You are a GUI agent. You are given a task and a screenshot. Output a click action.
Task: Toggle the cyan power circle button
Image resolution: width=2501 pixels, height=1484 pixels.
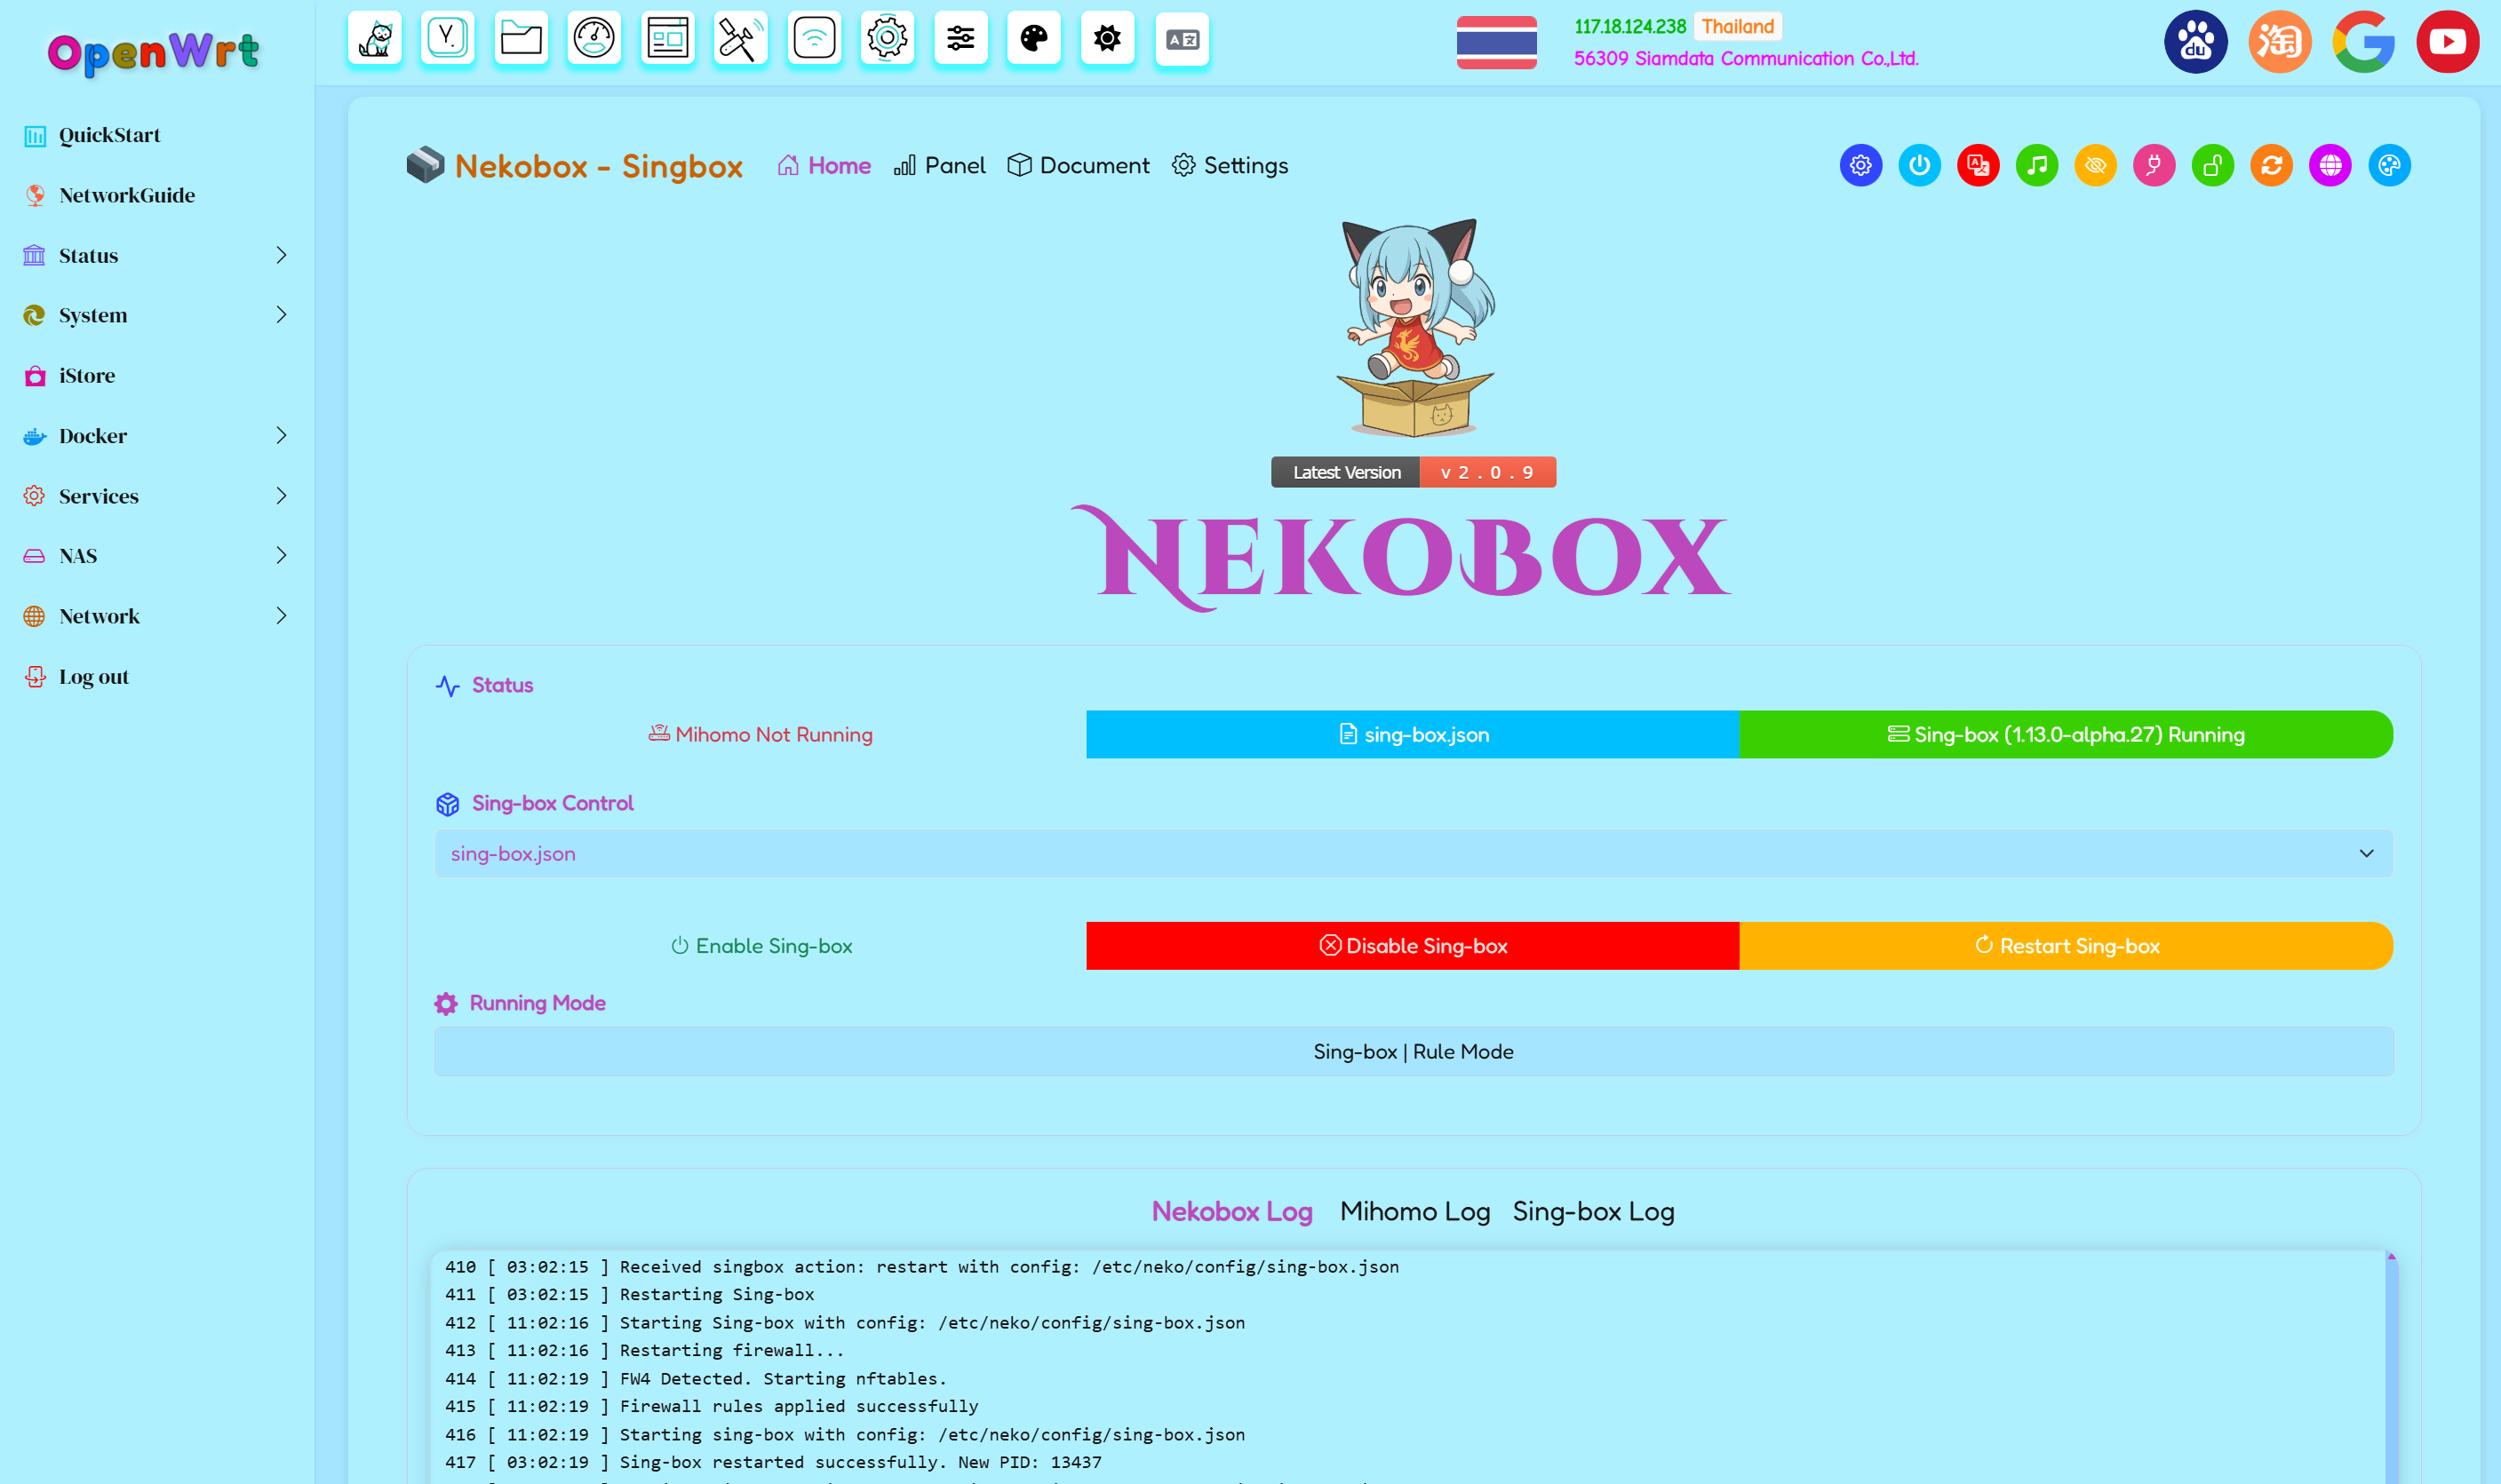(1919, 165)
